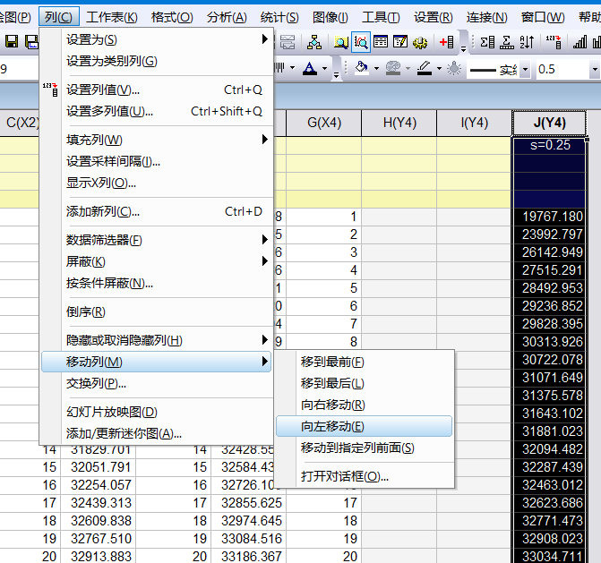The image size is (601, 563).
Task: Open the line width 0.5 dropdown arrow
Action: click(595, 69)
